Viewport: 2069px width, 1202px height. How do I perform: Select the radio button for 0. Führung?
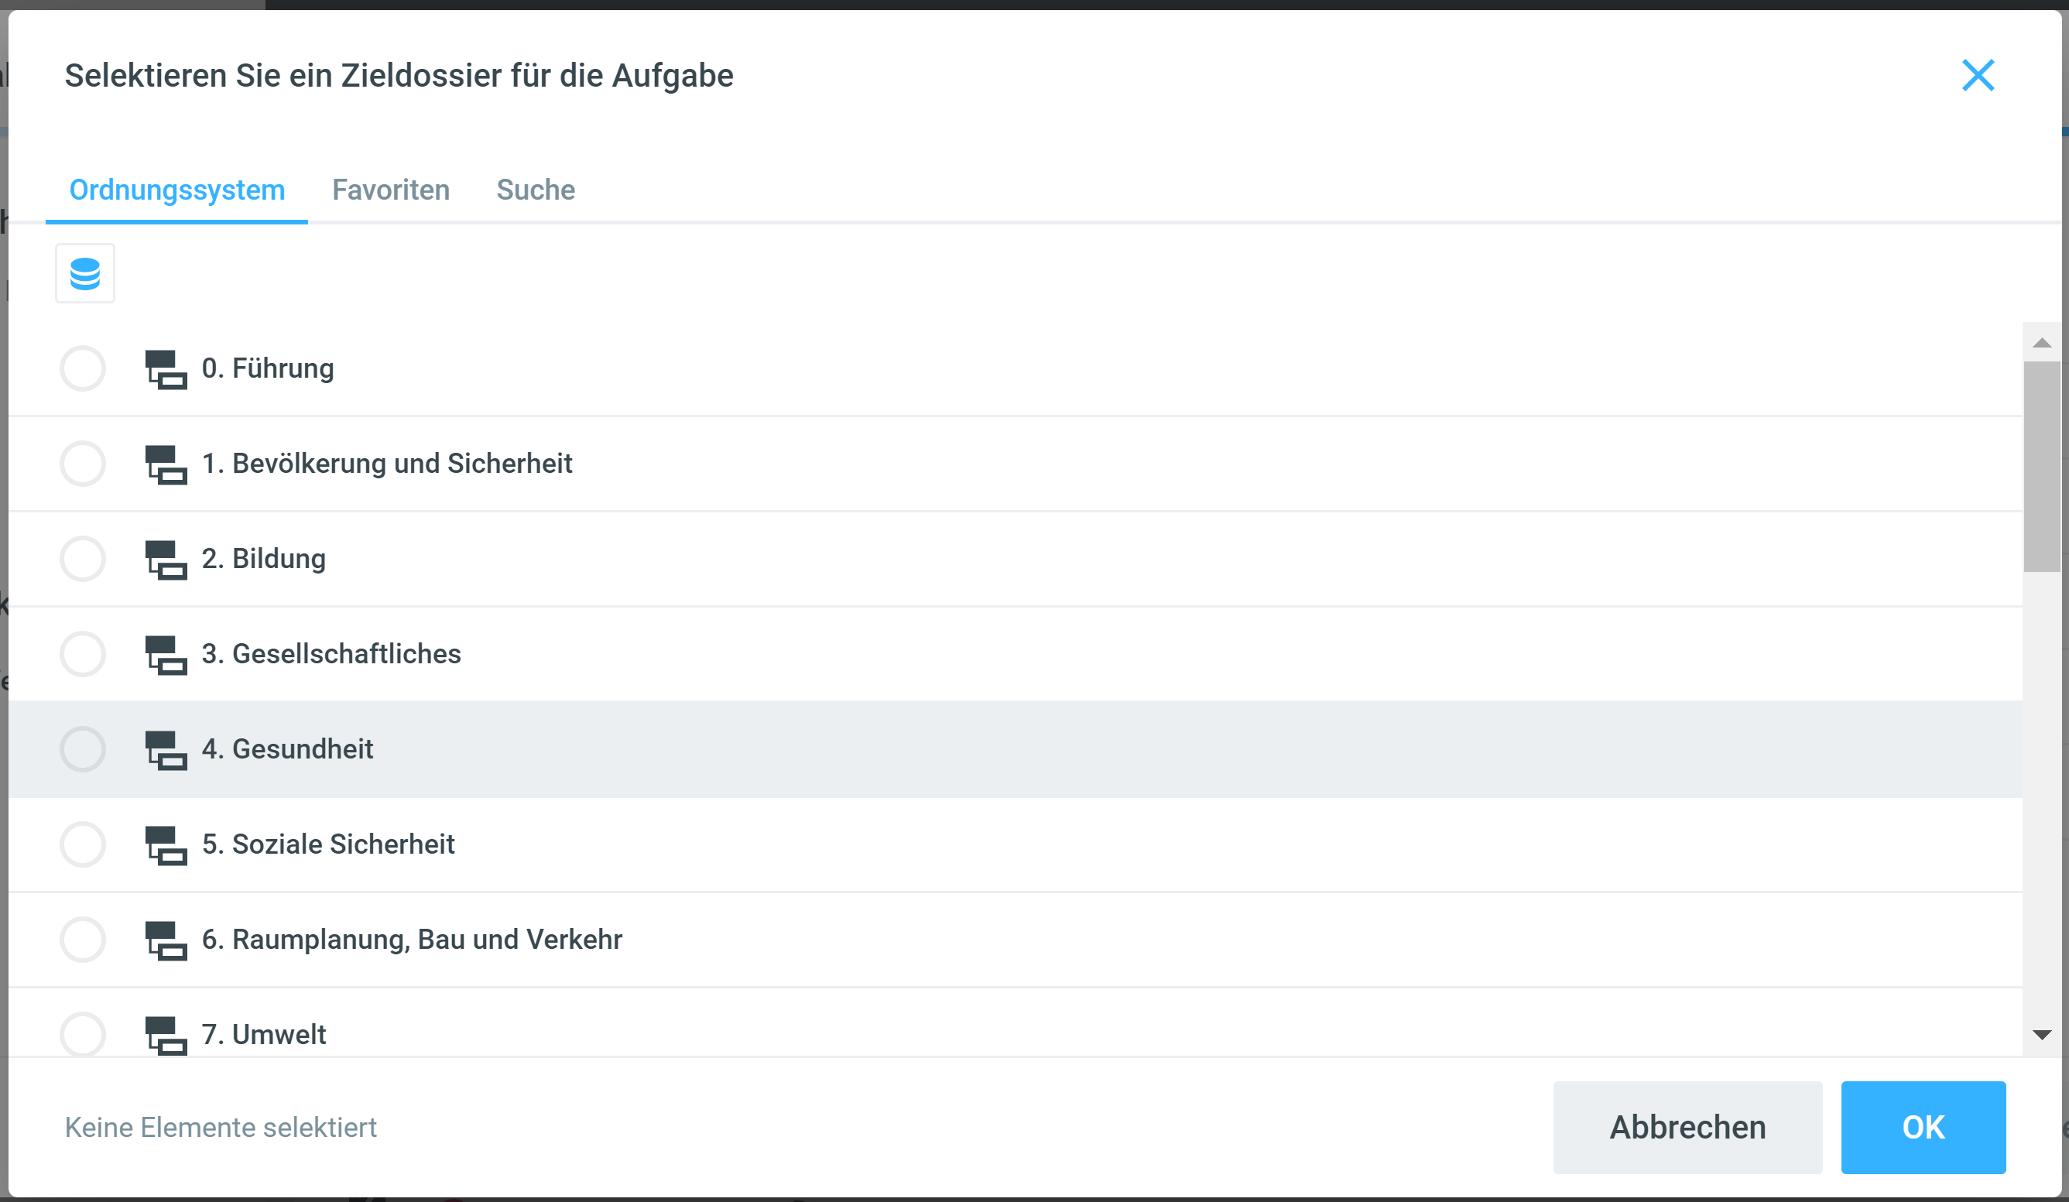tap(83, 368)
